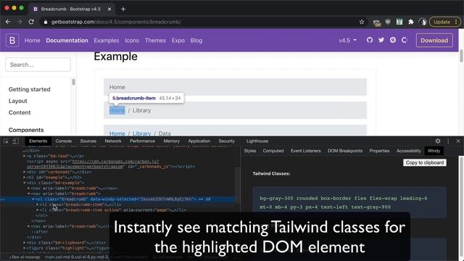
Task: Open the Home nav link
Action: (x=32, y=41)
